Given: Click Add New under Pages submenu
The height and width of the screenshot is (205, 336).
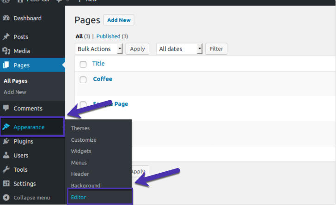Looking at the screenshot, I should pos(15,92).
